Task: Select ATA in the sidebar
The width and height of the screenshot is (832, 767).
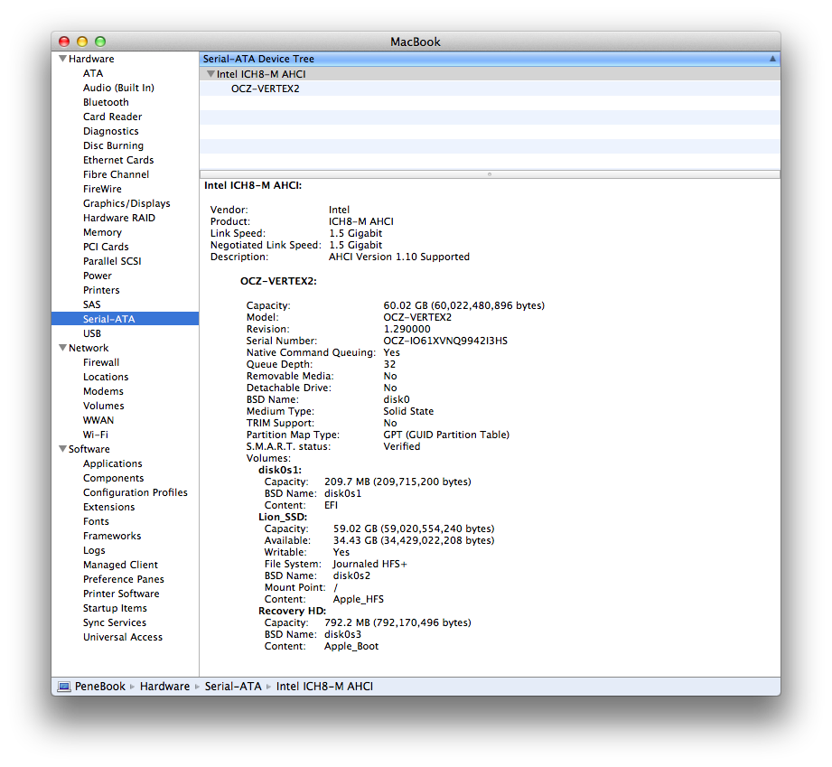Action: pos(93,73)
